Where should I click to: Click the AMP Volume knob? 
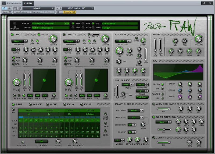point(198,39)
